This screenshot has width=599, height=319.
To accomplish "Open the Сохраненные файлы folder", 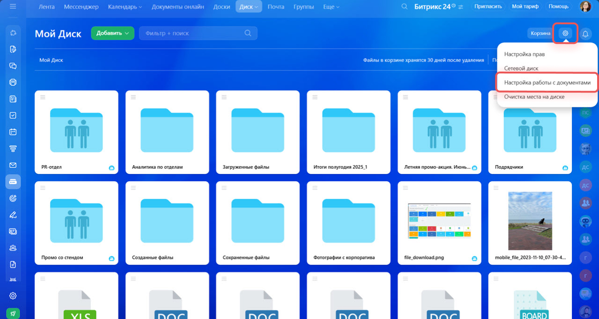I will click(x=258, y=223).
